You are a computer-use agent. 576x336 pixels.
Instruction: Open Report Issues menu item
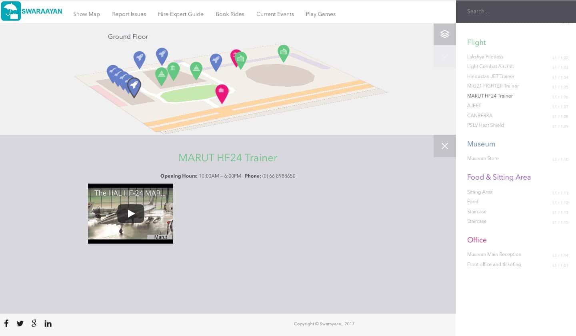(129, 14)
